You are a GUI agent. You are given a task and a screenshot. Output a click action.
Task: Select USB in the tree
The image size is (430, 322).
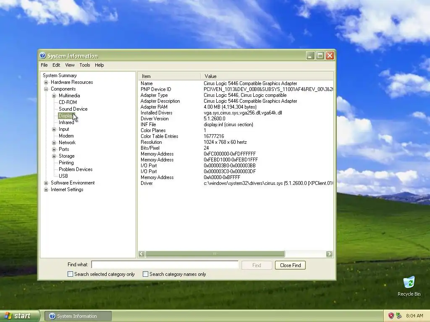click(x=63, y=176)
